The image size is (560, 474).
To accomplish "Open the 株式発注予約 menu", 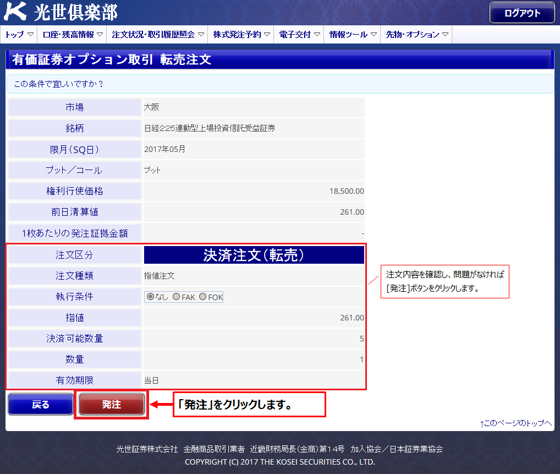I will pos(241,34).
